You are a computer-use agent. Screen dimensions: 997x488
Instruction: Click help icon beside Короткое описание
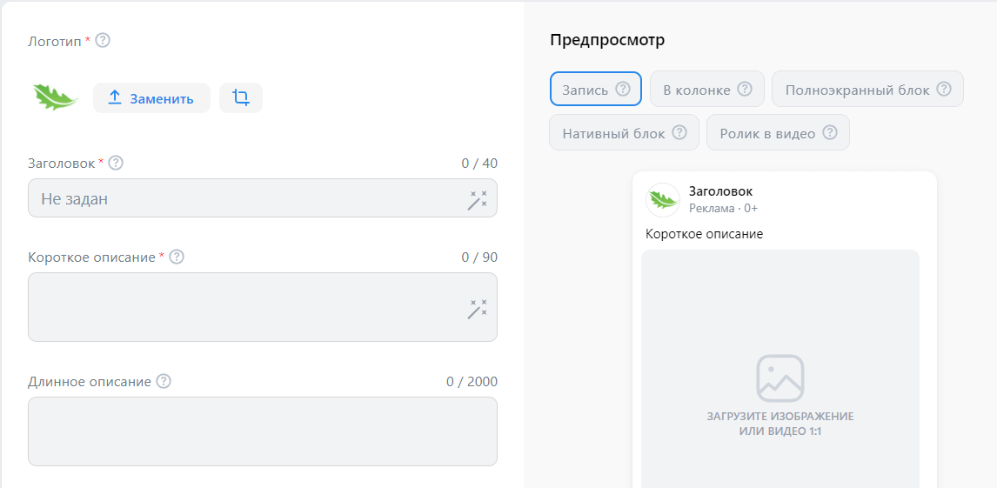point(176,257)
